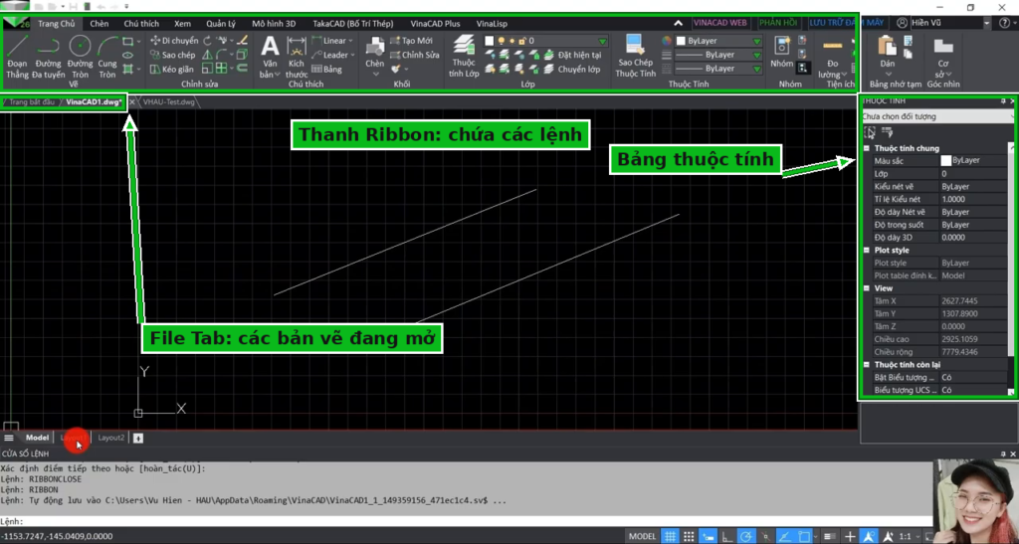Viewport: 1019px width, 544px height.
Task: Click the ellipse tool in Vẽ panel
Action: tap(128, 55)
